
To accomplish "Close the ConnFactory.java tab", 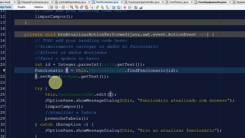I will coord(191,2).
